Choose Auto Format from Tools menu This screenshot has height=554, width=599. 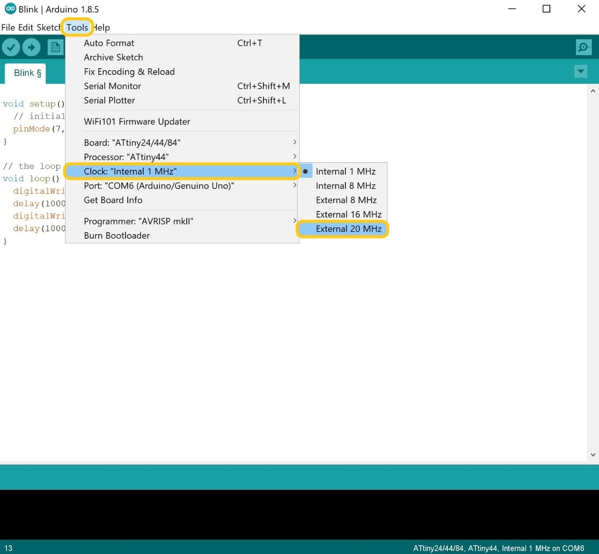tap(182, 43)
